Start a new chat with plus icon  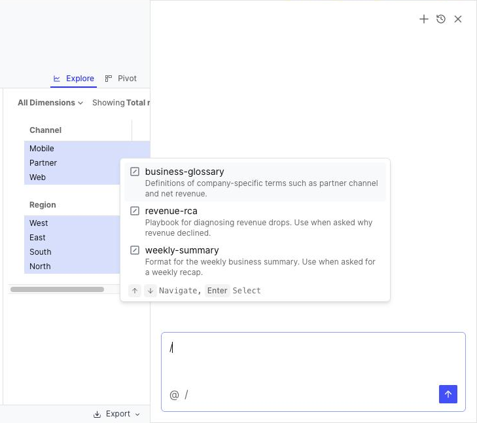click(424, 19)
